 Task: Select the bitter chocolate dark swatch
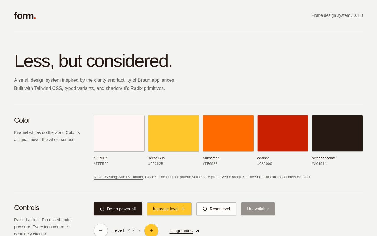coord(337,133)
